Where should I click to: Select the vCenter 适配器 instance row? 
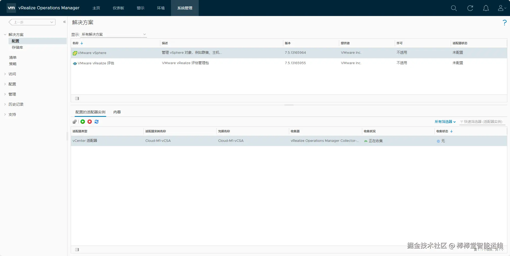point(289,141)
